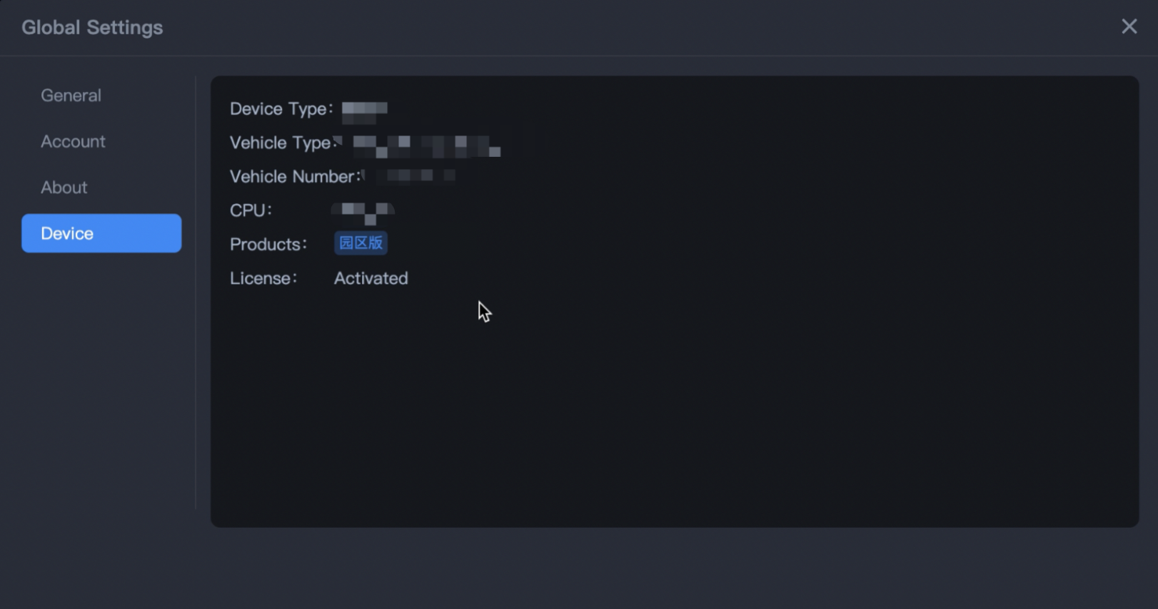Switch to the About section
Image resolution: width=1158 pixels, height=609 pixels.
tap(64, 187)
